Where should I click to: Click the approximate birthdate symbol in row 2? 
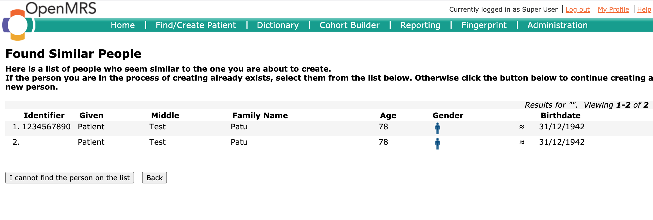[522, 142]
